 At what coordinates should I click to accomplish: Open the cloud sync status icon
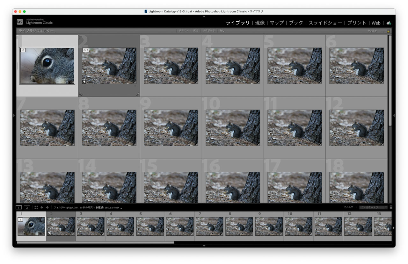[389, 23]
